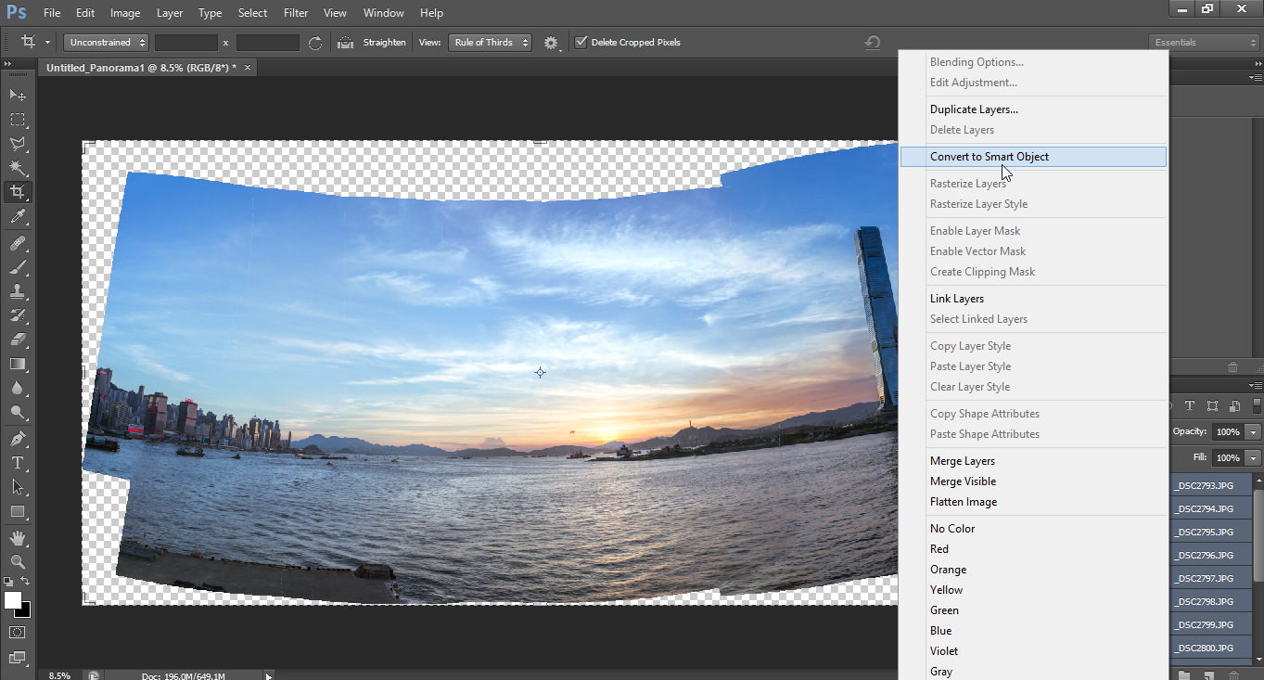Open the crop options gear dropdown

pyautogui.click(x=553, y=43)
